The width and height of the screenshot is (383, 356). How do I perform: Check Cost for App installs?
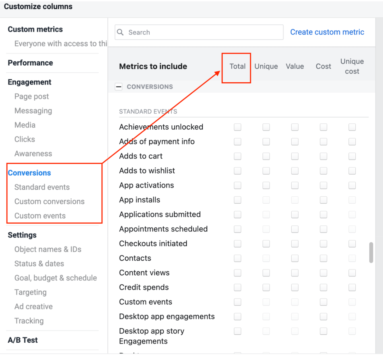pyautogui.click(x=324, y=200)
